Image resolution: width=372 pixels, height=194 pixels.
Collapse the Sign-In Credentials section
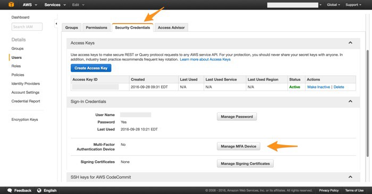click(350, 101)
